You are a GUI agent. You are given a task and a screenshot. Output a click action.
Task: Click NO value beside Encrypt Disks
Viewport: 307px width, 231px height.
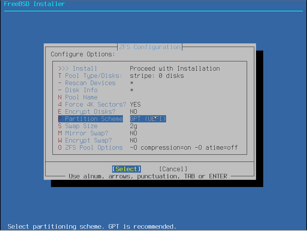[x=133, y=112]
